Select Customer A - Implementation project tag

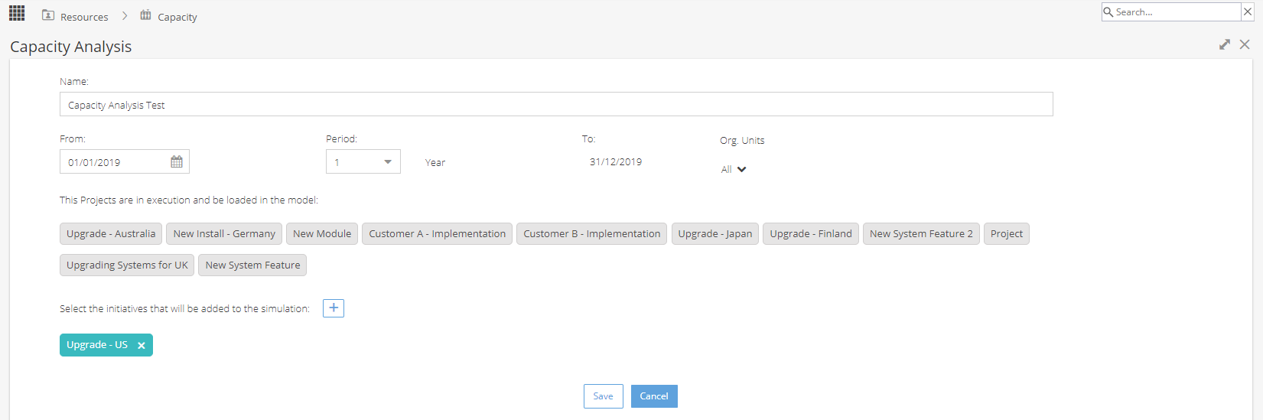(x=438, y=234)
